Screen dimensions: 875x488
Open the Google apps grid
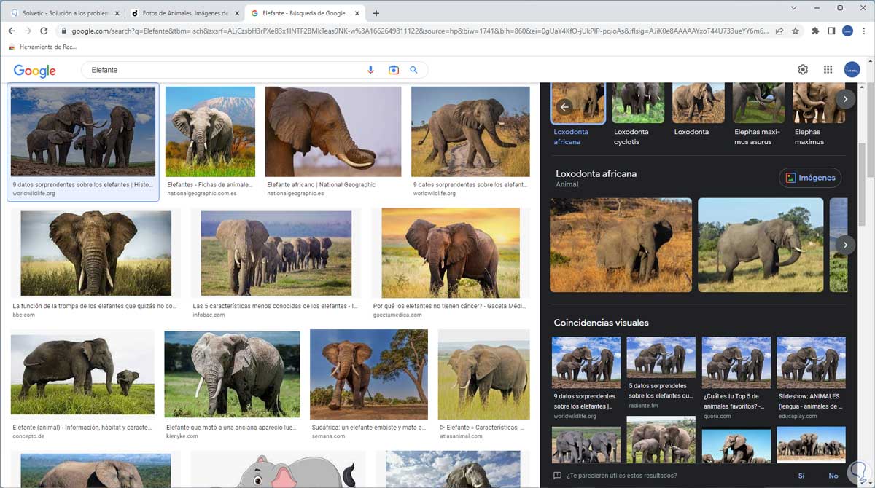828,70
